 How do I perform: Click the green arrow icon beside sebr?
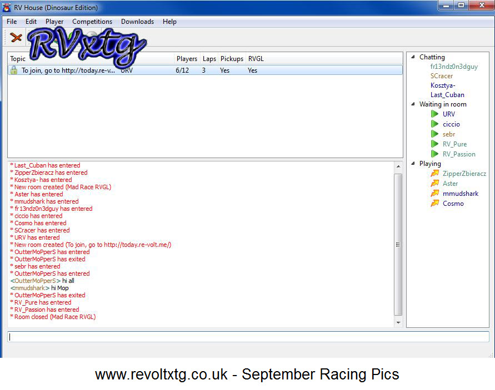coord(434,134)
